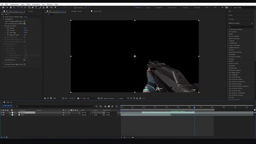Toggle the Shy layers switch in timeline

pyautogui.click(x=105, y=106)
